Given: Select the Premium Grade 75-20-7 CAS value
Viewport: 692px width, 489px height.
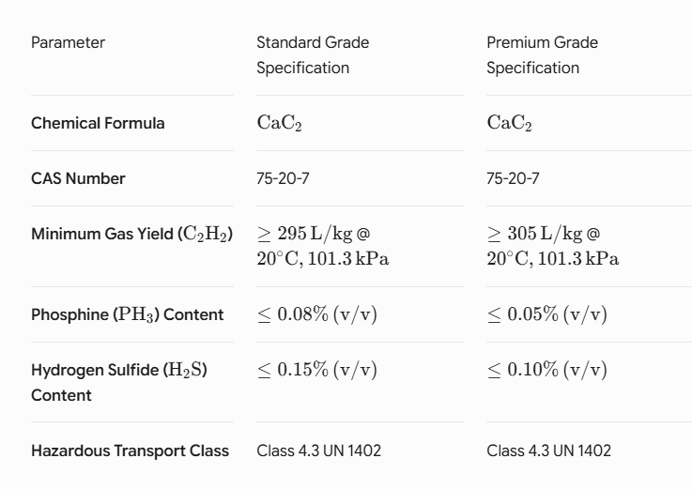Looking at the screenshot, I should (513, 178).
